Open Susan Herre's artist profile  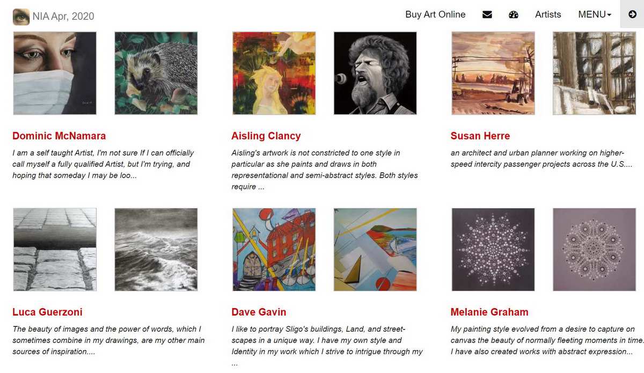tap(480, 136)
